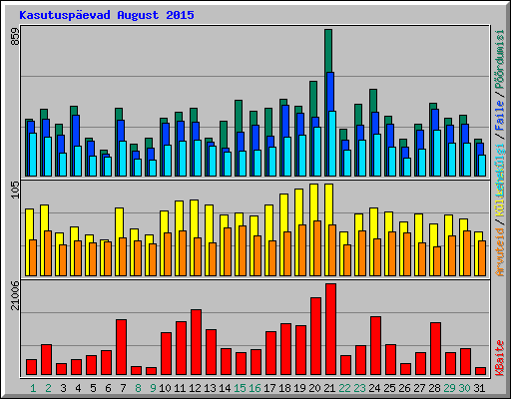Click the cyan bar for day 1
The height and width of the screenshot is (399, 511).
click(33, 155)
